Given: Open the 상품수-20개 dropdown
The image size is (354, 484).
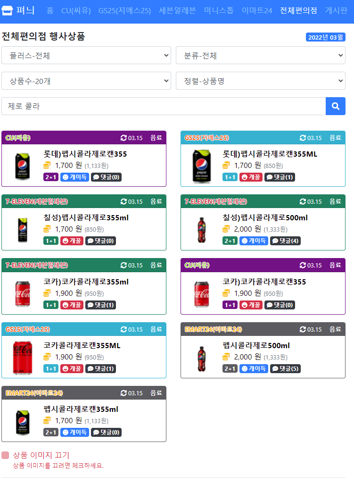Looking at the screenshot, I should (86, 81).
